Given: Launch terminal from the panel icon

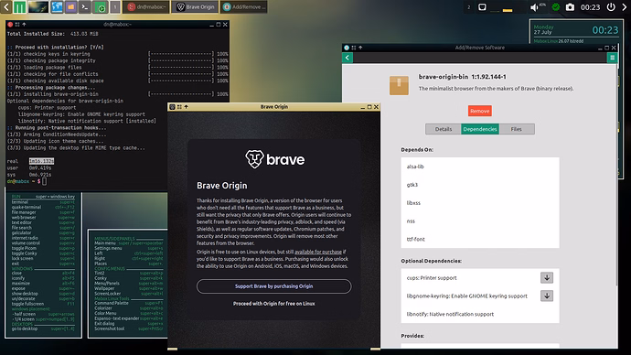Looking at the screenshot, I should tap(84, 6).
